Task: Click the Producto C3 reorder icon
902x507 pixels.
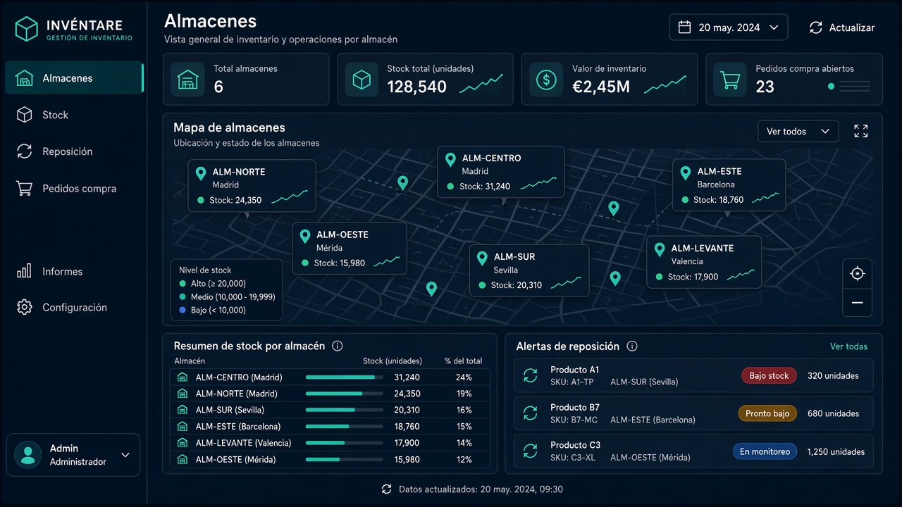Action: 531,451
